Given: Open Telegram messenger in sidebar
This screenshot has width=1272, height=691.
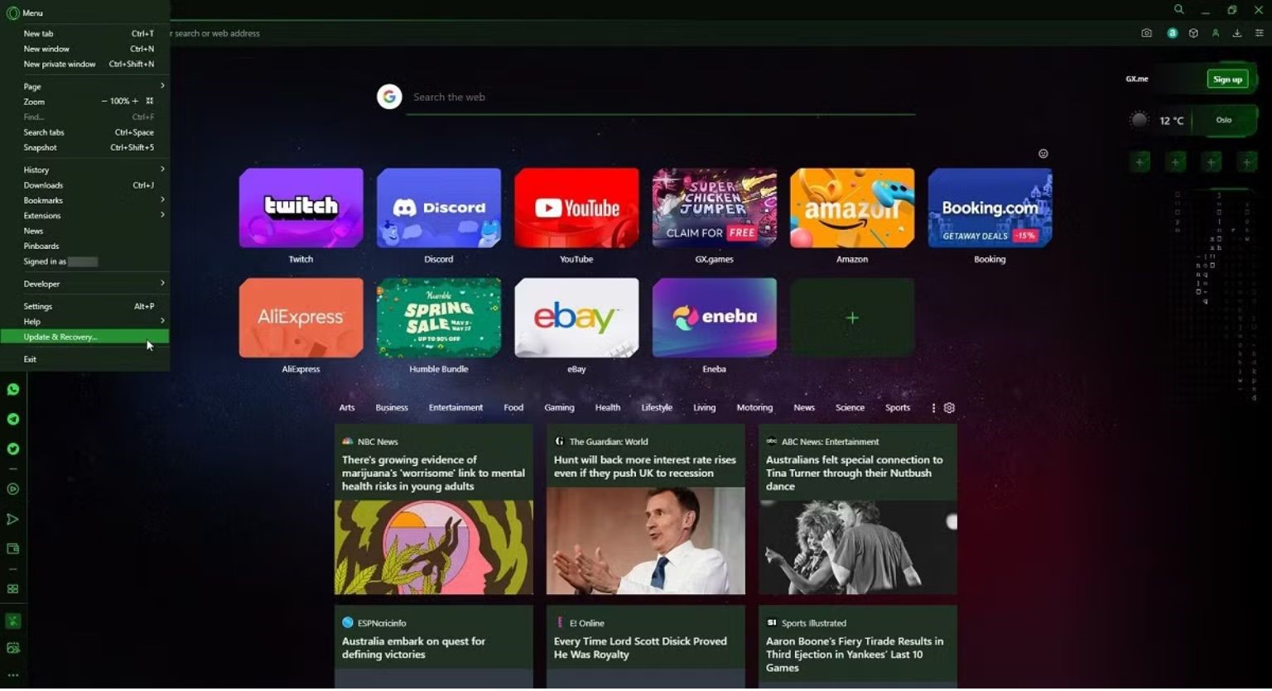Looking at the screenshot, I should point(13,419).
